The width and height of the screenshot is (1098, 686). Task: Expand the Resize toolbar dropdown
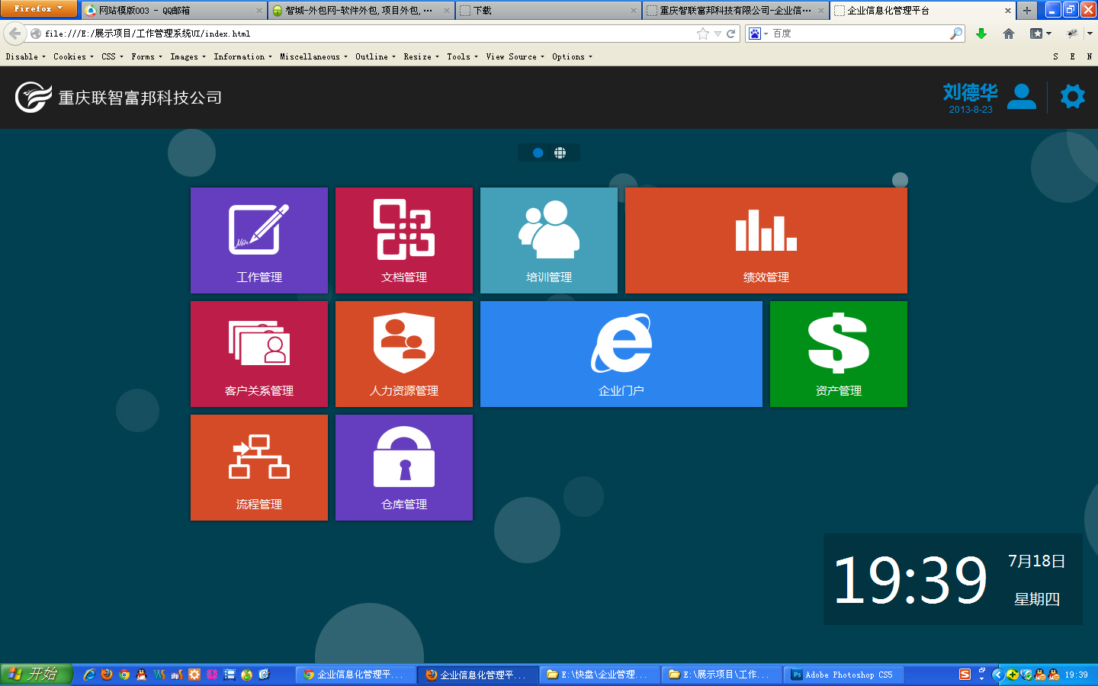[421, 56]
